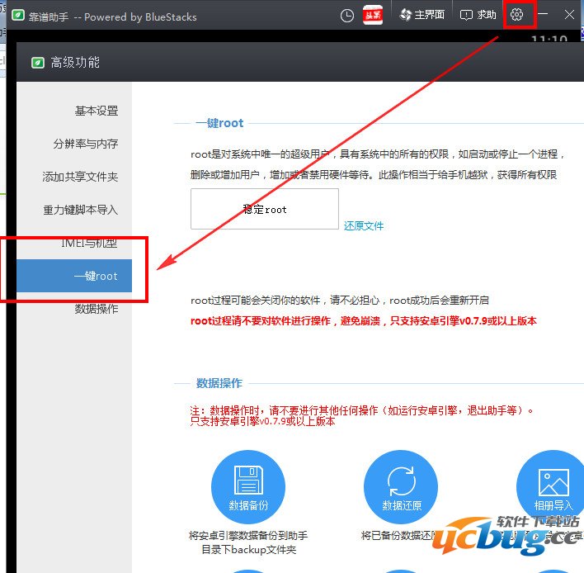The image size is (584, 573).
Task: Click the 数据操作 section heading
Action: click(219, 383)
